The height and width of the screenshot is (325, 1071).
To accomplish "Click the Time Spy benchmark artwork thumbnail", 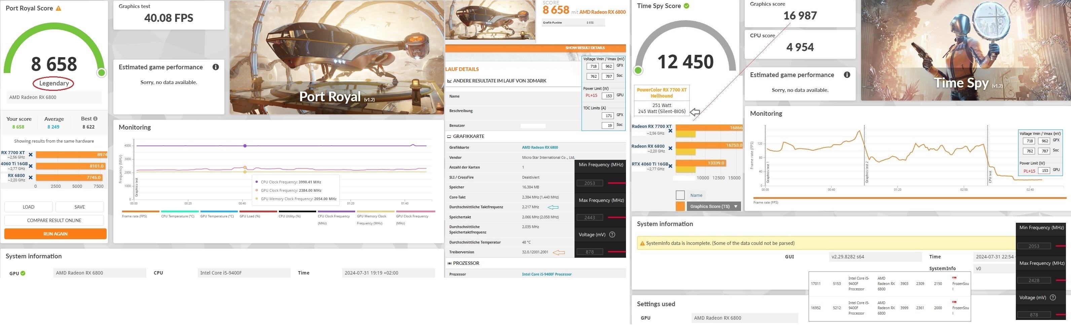I will coord(966,50).
